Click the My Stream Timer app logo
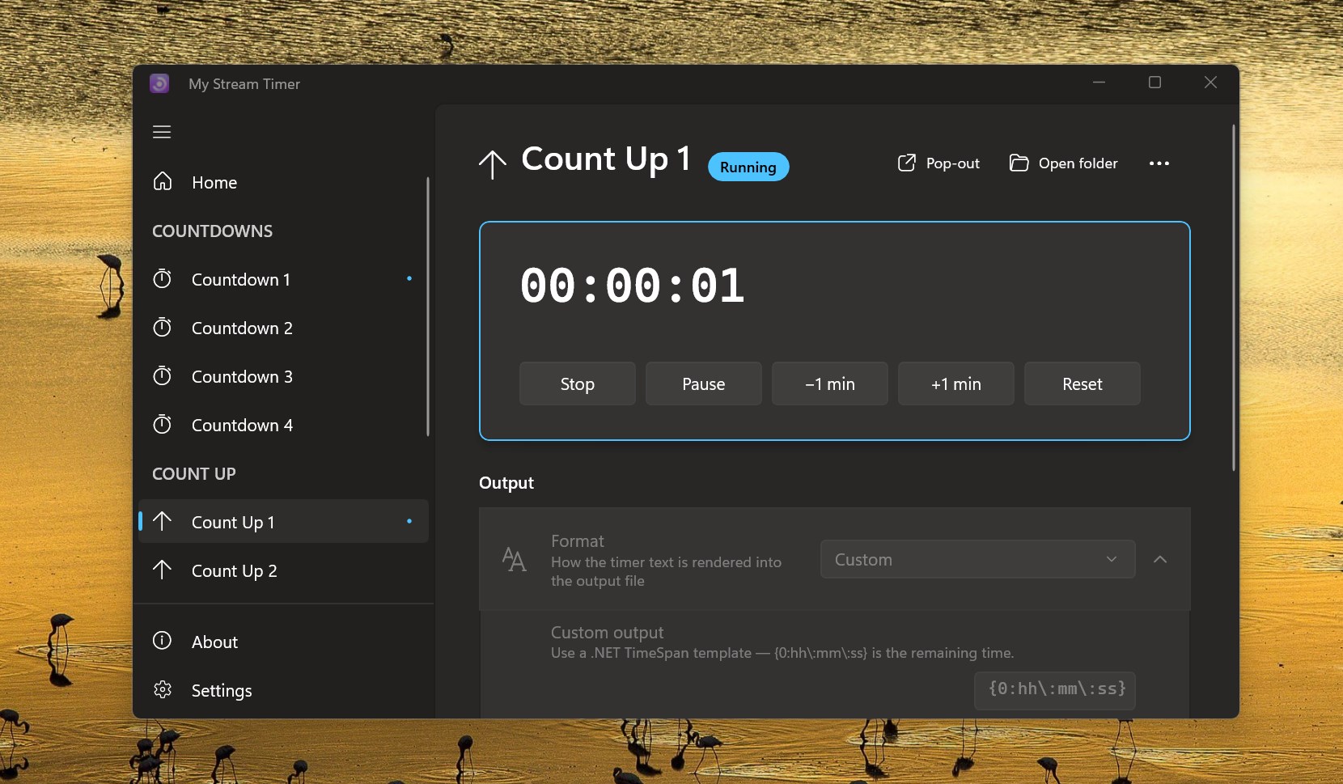The height and width of the screenshot is (784, 1343). pos(159,83)
